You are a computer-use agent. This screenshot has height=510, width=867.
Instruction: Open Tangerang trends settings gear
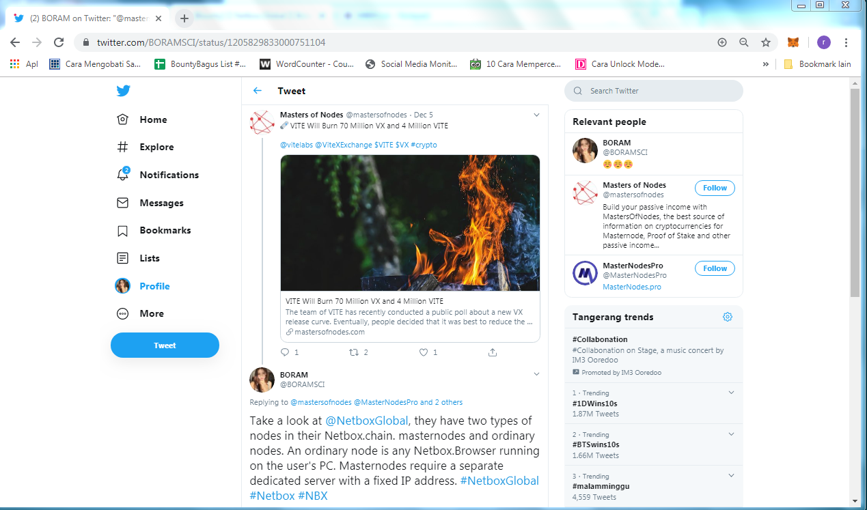(728, 317)
